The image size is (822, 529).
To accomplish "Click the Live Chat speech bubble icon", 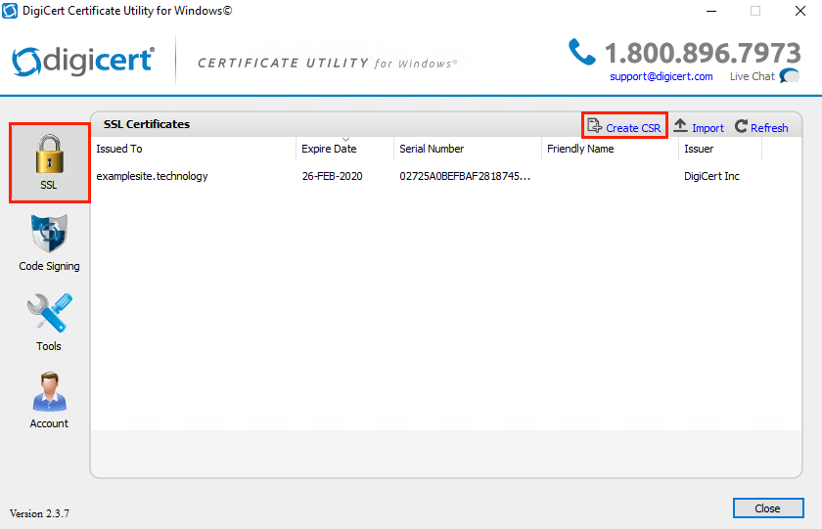I will pyautogui.click(x=790, y=76).
